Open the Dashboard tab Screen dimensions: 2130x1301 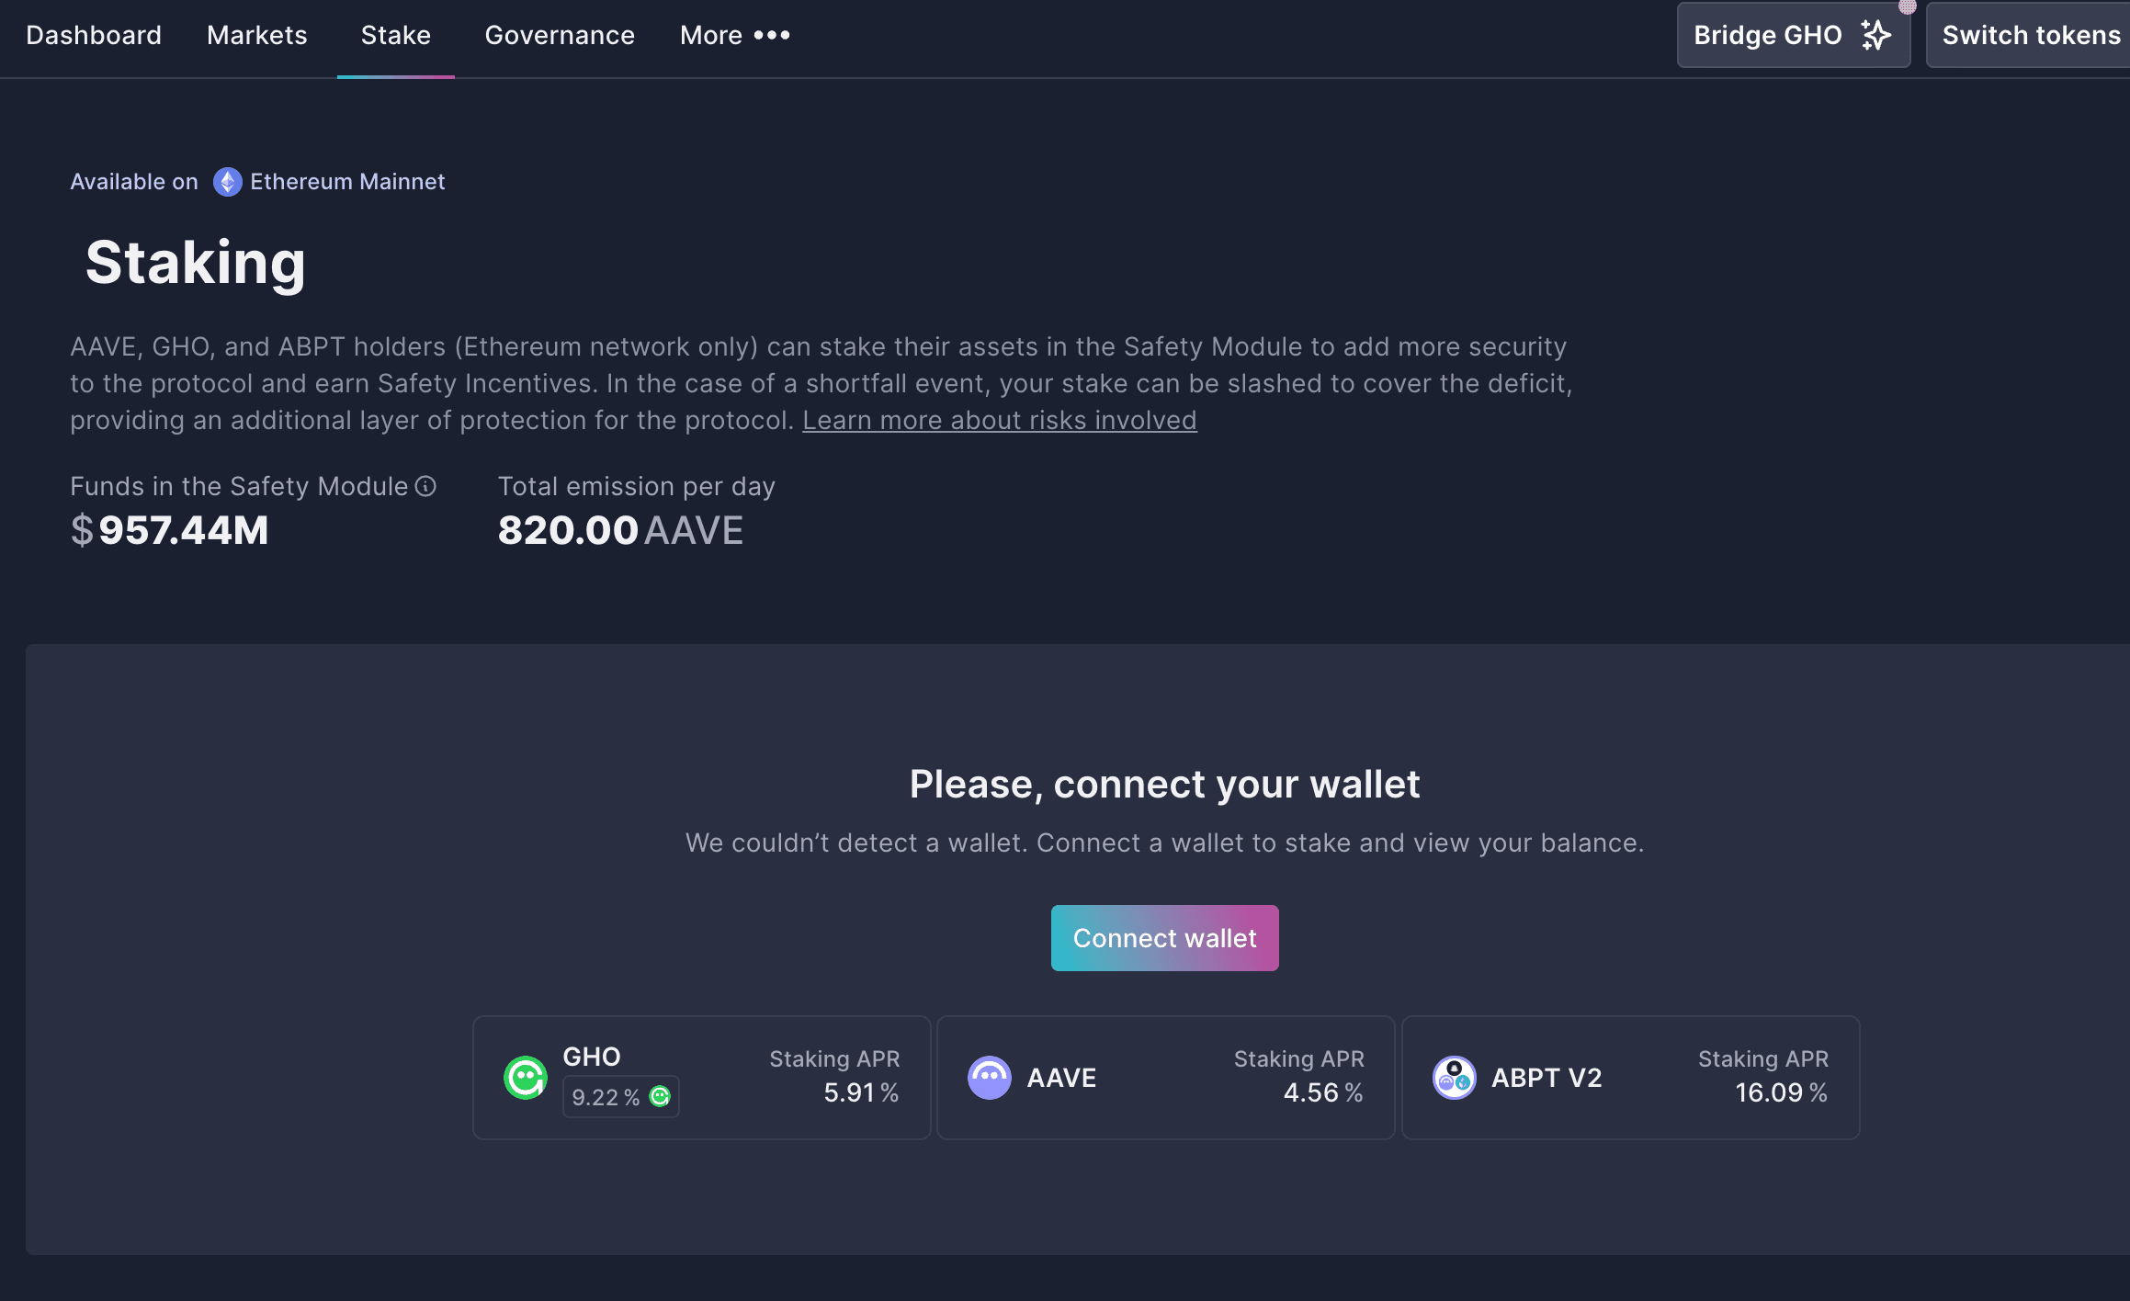(x=94, y=35)
